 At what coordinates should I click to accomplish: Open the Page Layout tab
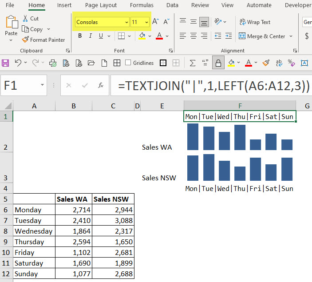pyautogui.click(x=101, y=5)
